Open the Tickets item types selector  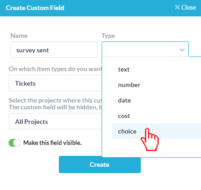tap(55, 83)
